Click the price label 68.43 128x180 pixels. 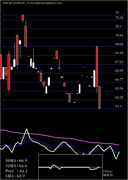pos(119,53)
